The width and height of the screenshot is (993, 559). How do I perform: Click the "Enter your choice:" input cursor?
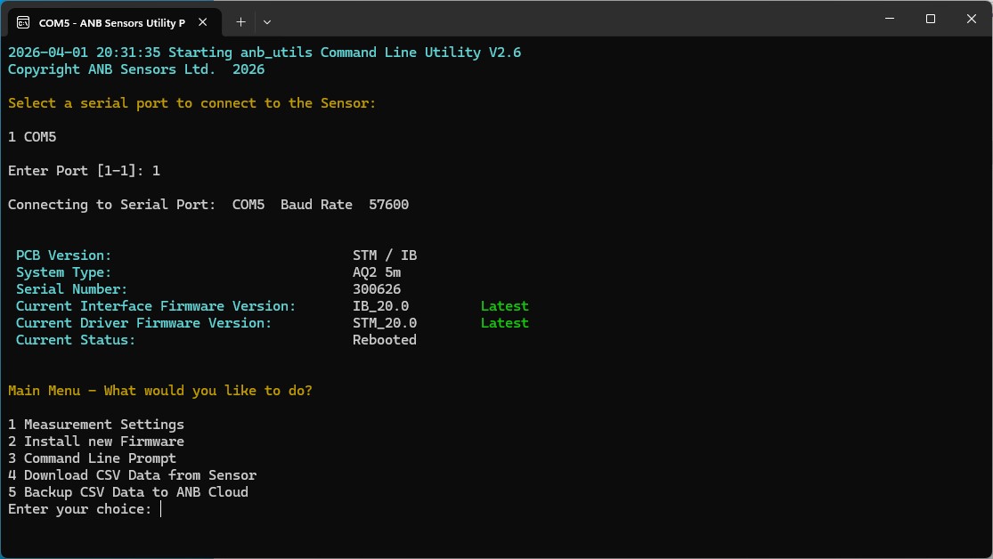[161, 508]
